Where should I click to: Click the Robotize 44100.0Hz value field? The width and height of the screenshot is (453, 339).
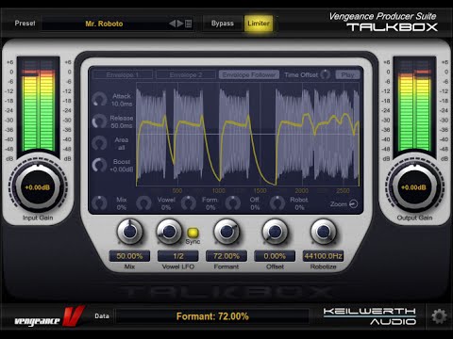[324, 256]
